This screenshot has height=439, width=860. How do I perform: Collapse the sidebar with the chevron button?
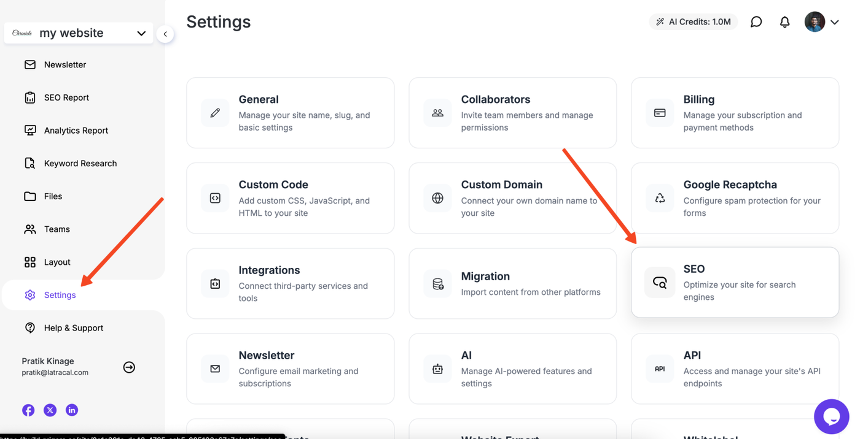coord(165,34)
